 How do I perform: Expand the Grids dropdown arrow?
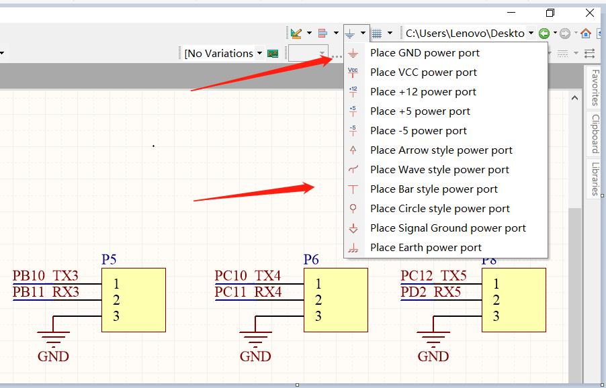(x=390, y=33)
